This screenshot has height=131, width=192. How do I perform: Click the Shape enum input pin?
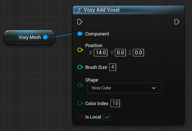[80, 85]
